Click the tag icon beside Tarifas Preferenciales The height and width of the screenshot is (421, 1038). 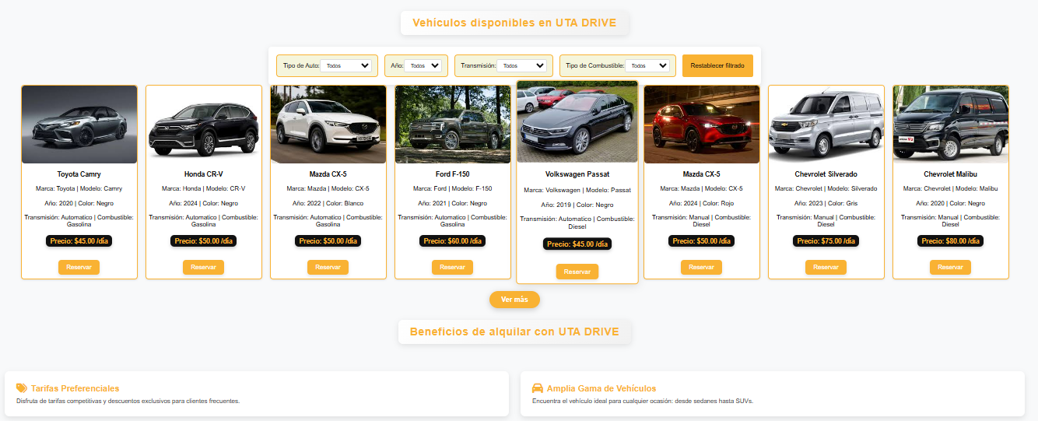(22, 388)
